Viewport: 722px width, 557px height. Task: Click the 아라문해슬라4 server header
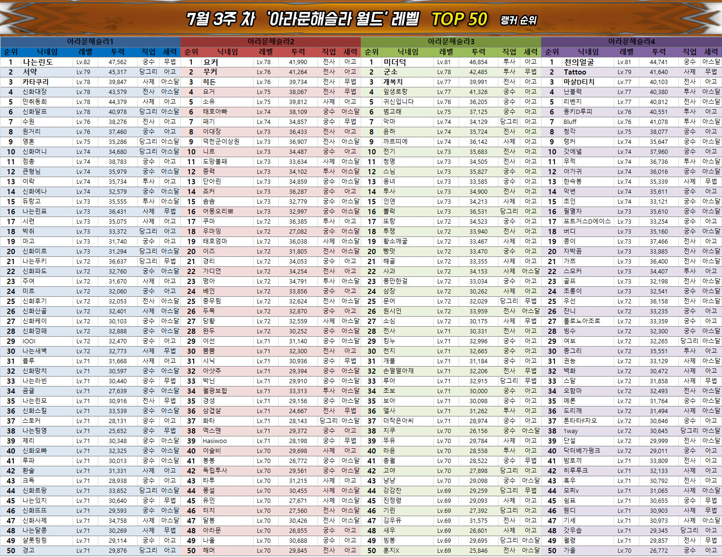pyautogui.click(x=631, y=41)
